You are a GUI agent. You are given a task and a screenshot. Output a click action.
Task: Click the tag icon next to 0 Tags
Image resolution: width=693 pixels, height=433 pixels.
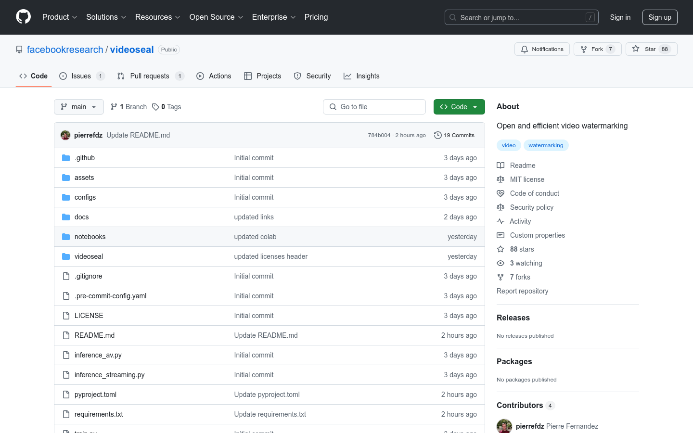155,107
